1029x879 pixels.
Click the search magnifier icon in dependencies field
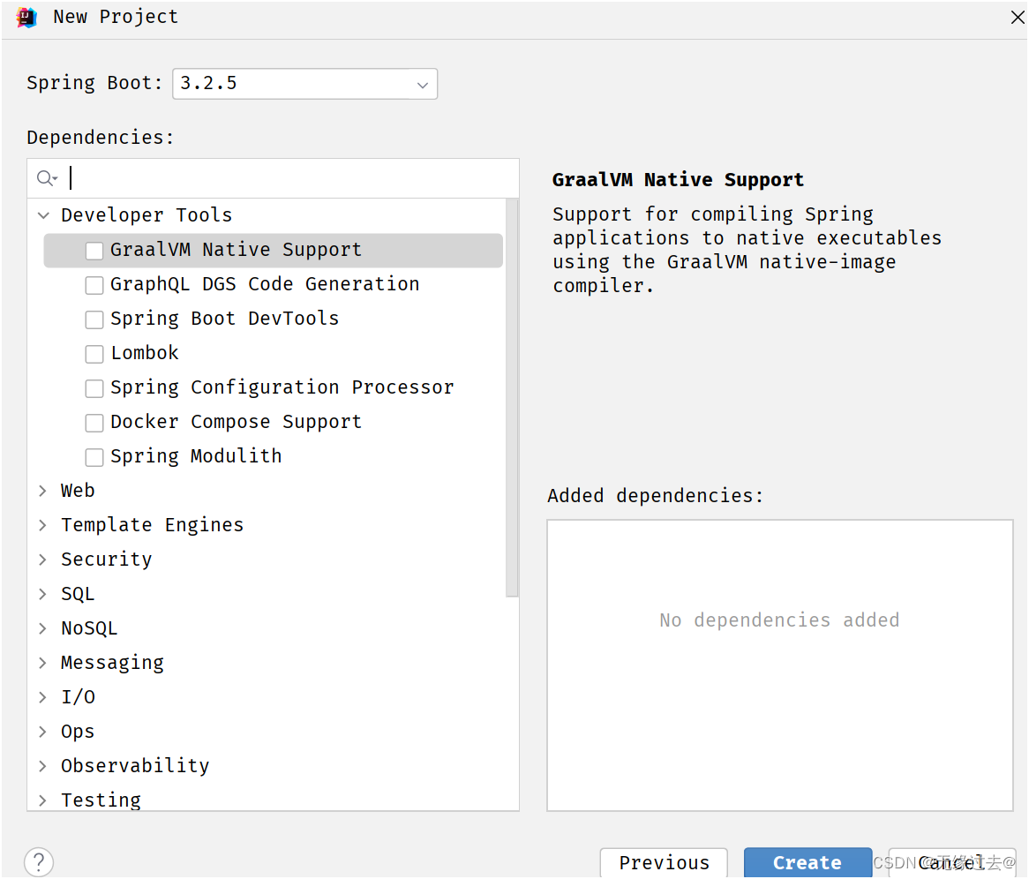click(x=47, y=177)
